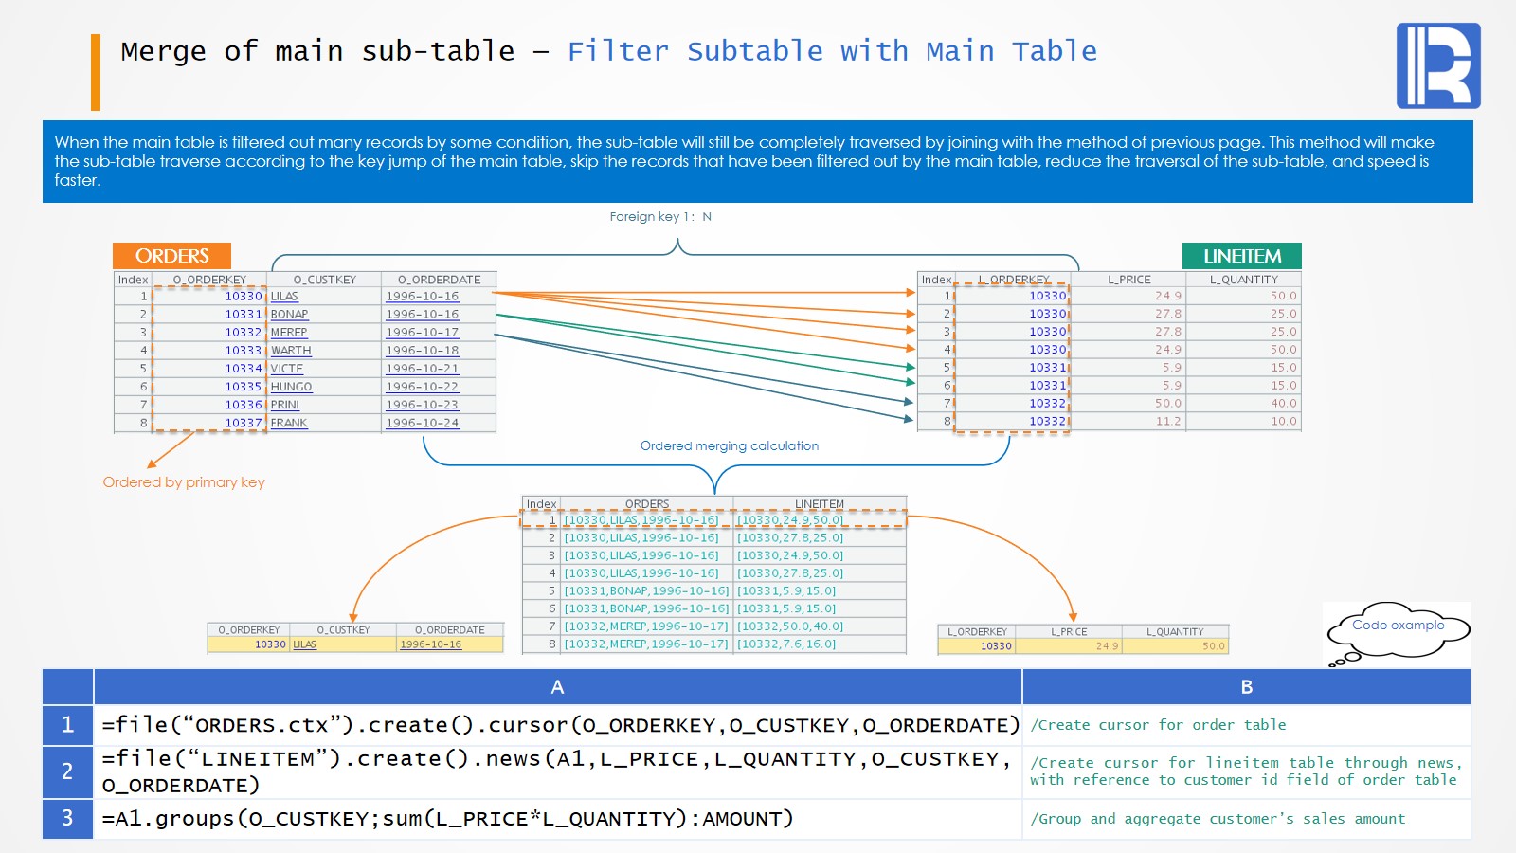Click O_ORDERDATE header in top ORDERS table
The width and height of the screenshot is (1516, 853).
(439, 280)
